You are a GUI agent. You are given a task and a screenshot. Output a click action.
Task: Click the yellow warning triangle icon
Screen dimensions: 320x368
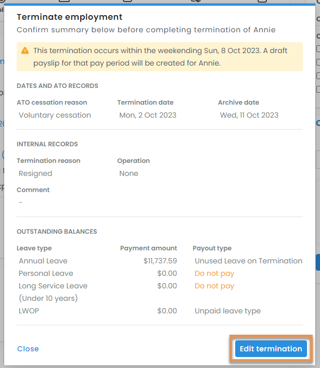pyautogui.click(x=25, y=51)
